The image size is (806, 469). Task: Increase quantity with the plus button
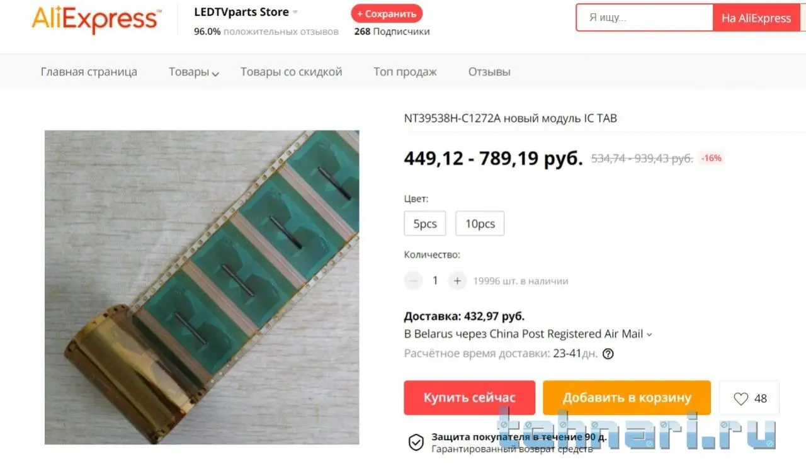coord(458,281)
